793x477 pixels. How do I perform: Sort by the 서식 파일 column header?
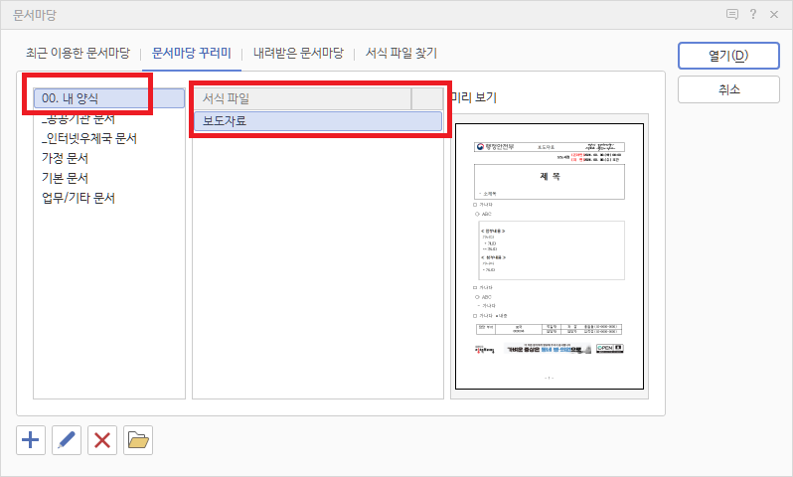[x=303, y=98]
